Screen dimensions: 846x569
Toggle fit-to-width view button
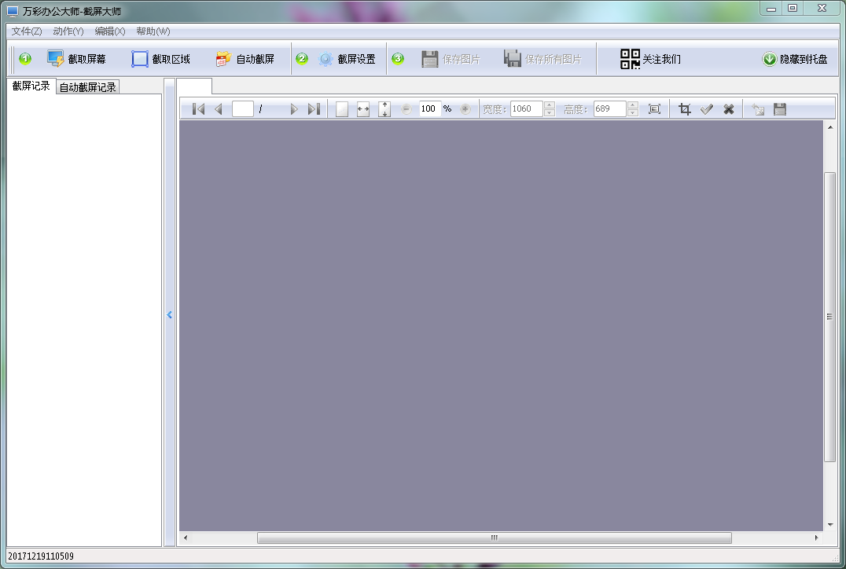pyautogui.click(x=362, y=109)
